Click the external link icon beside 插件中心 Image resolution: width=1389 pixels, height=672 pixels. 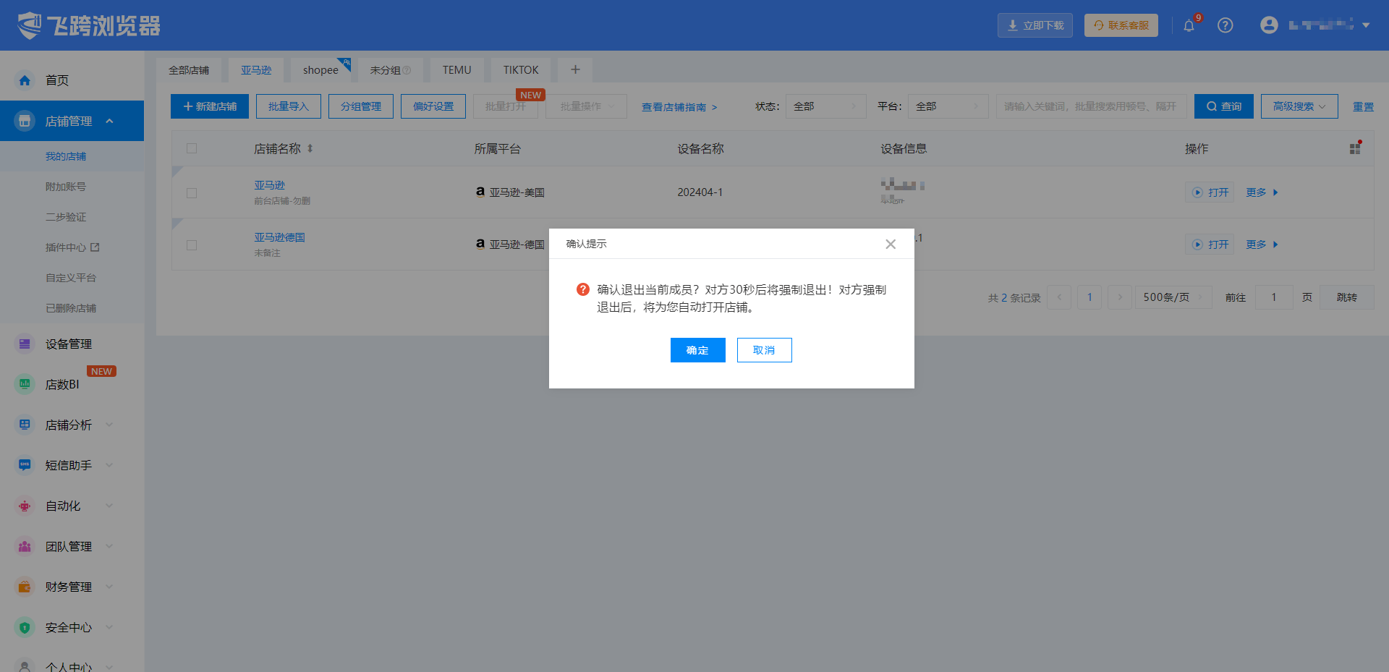pos(95,247)
